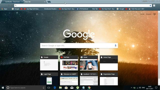Bookmark this page with the star icon
The image size is (160, 90).
(150, 5)
